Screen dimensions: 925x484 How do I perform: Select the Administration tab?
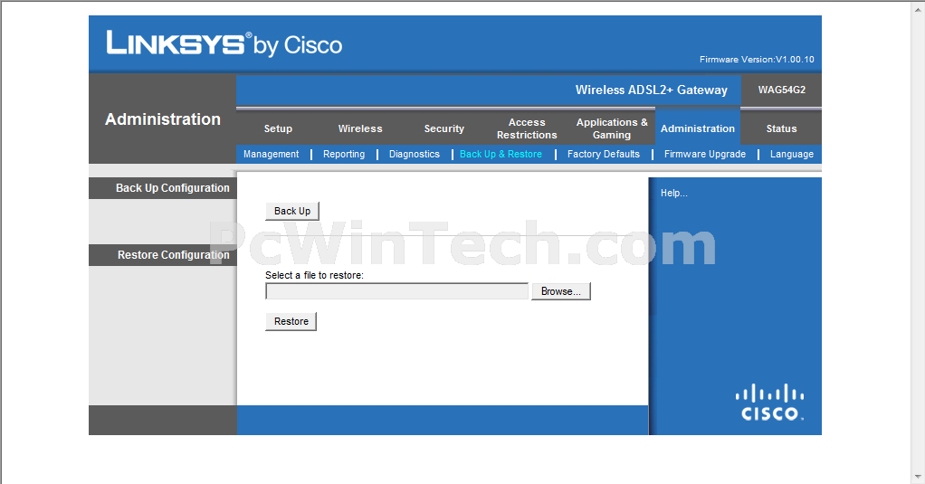697,128
